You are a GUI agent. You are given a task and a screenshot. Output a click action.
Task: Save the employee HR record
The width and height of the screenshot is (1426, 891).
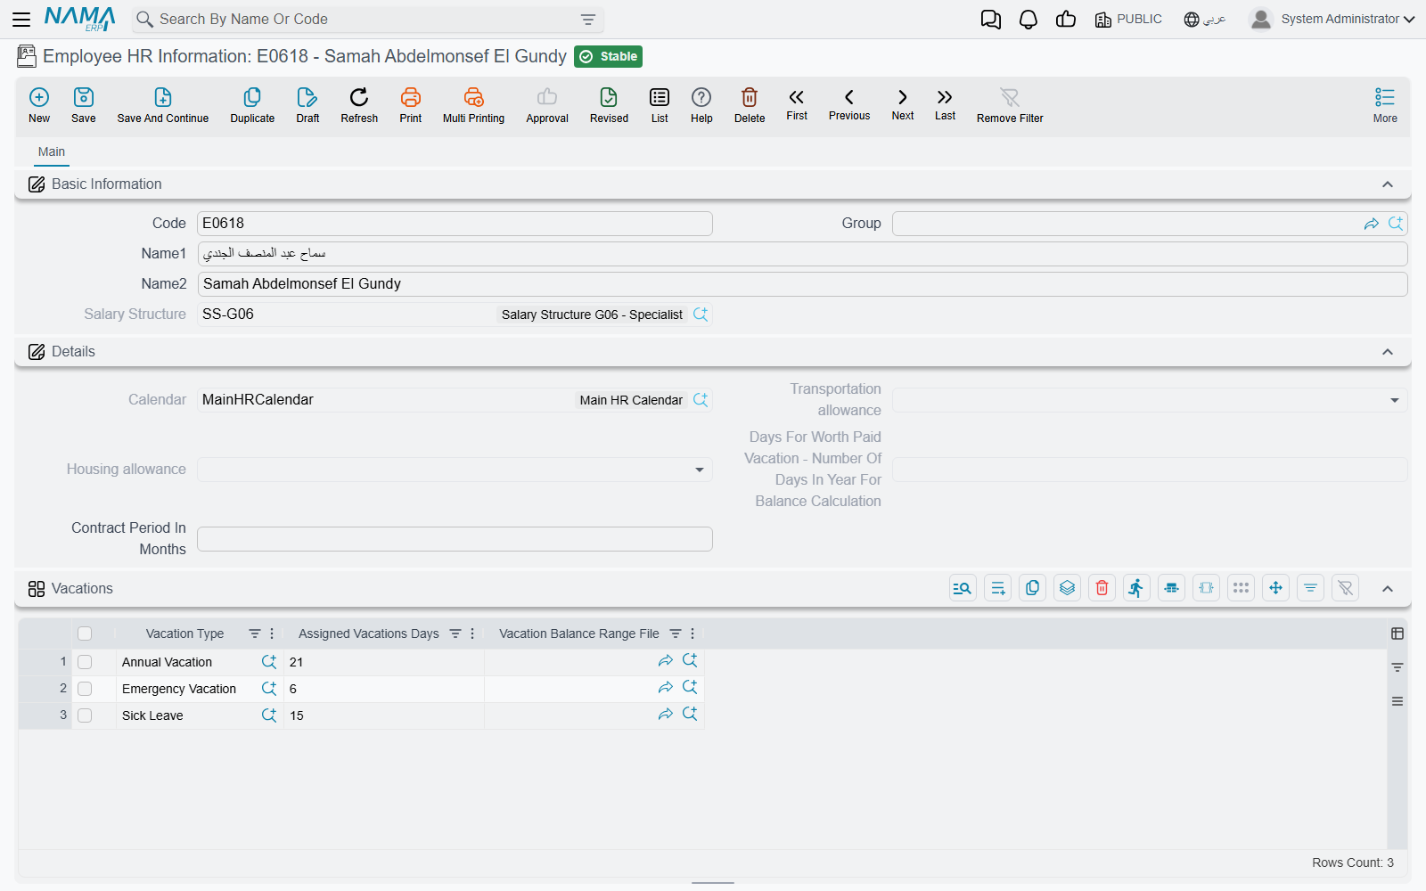click(84, 105)
